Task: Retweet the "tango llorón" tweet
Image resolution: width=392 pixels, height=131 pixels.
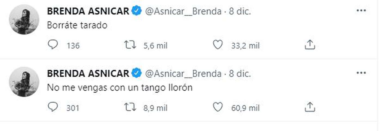Action: pos(130,107)
